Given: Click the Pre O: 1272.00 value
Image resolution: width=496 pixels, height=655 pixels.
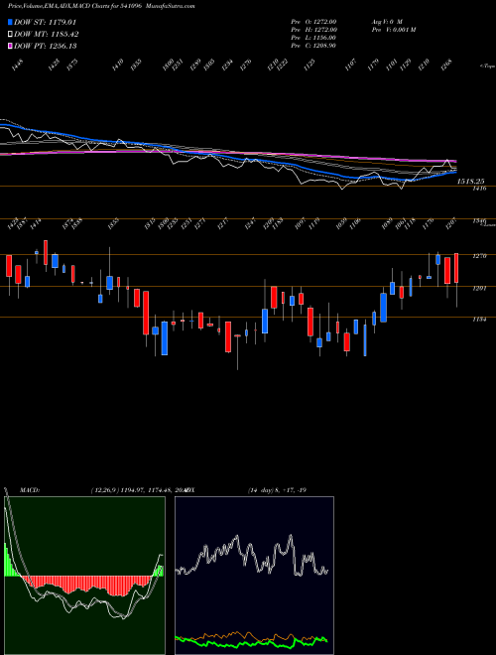Looking at the screenshot, I should tap(314, 21).
